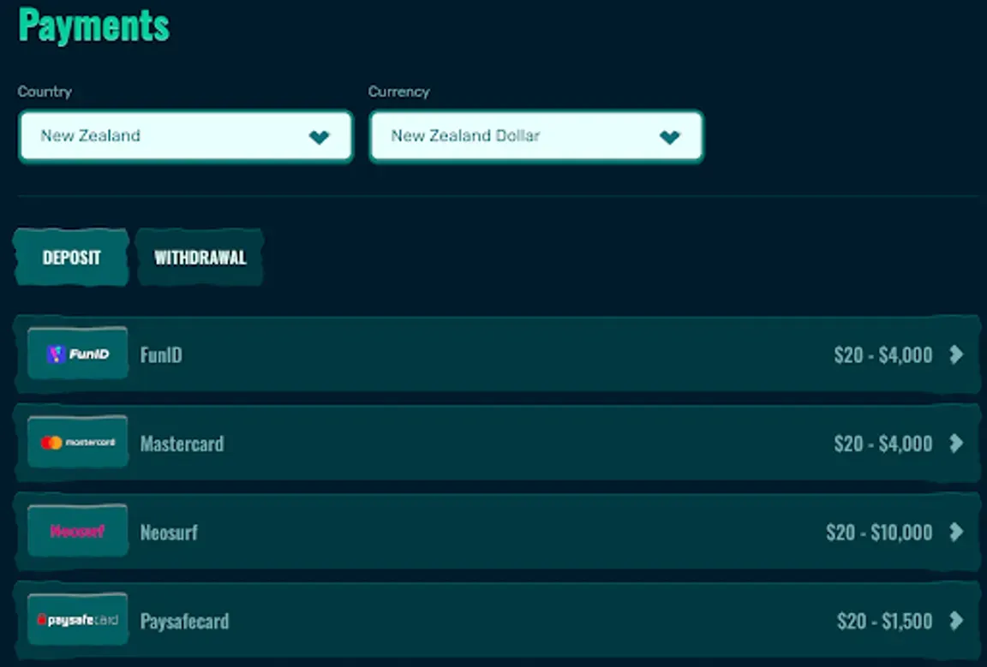Expand the Mastercard row arrow
The height and width of the screenshot is (667, 987).
956,443
